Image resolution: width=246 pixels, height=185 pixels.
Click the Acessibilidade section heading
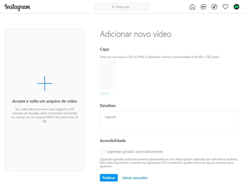pos(113,141)
